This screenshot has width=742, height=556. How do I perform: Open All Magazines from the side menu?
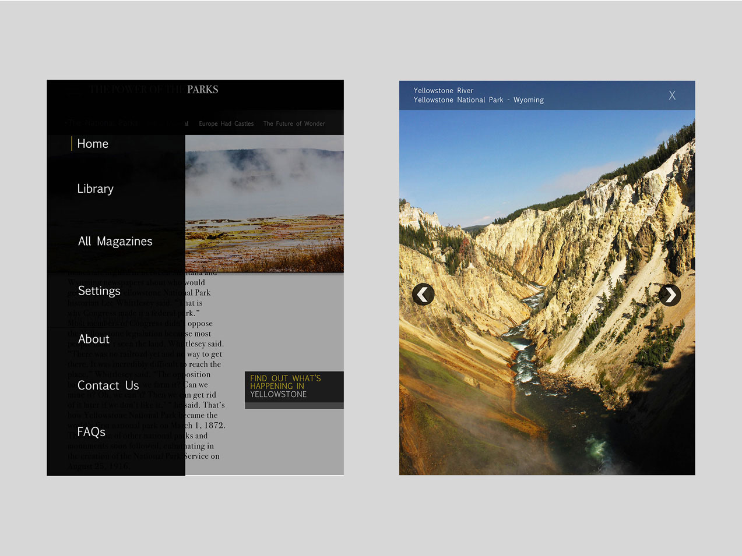point(115,242)
